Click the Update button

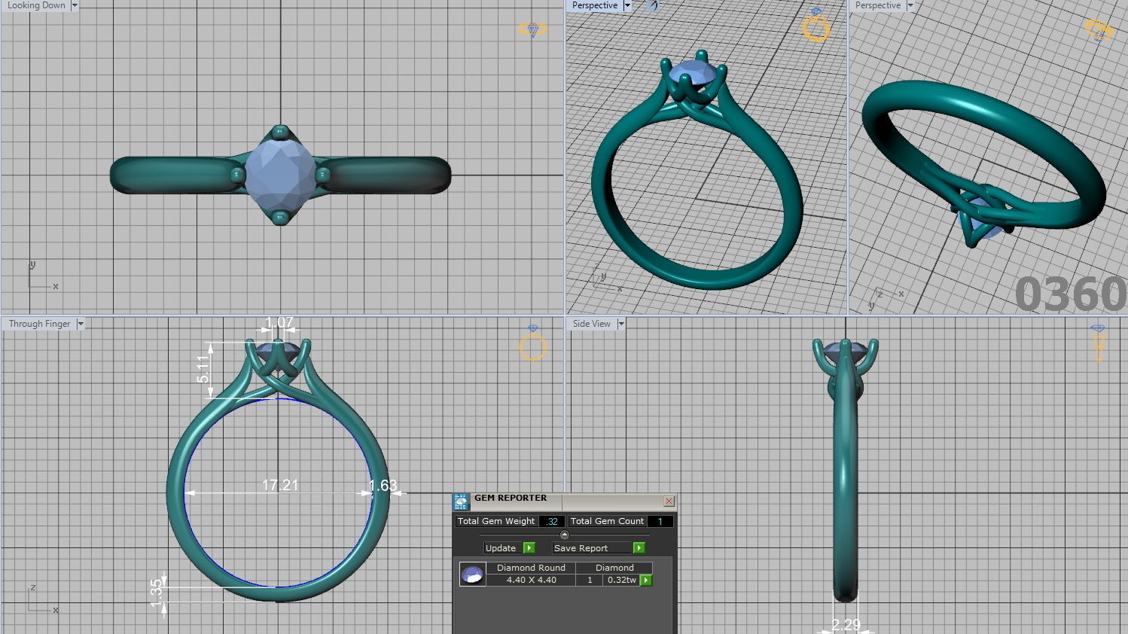tap(501, 548)
